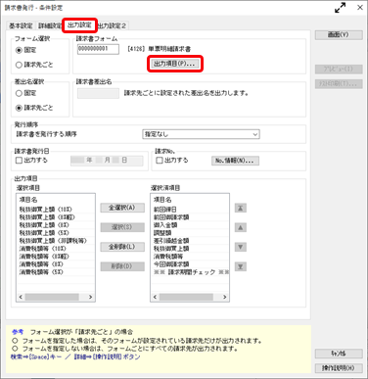This screenshot has height=379, width=368.
Task: Select 消費税額等 (8%) in 選択項目
Action: click(x=56, y=264)
